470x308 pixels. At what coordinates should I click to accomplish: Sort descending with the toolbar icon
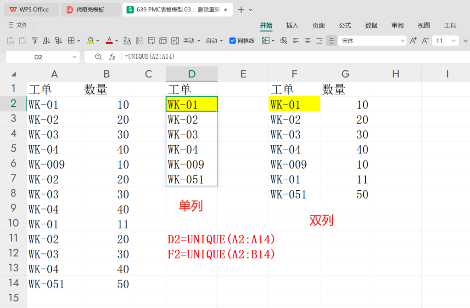(58, 41)
